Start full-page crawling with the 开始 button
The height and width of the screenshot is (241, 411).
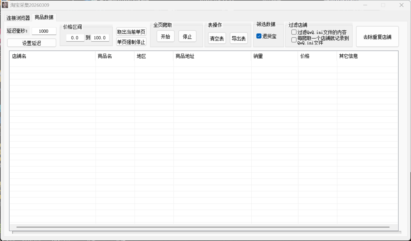166,37
